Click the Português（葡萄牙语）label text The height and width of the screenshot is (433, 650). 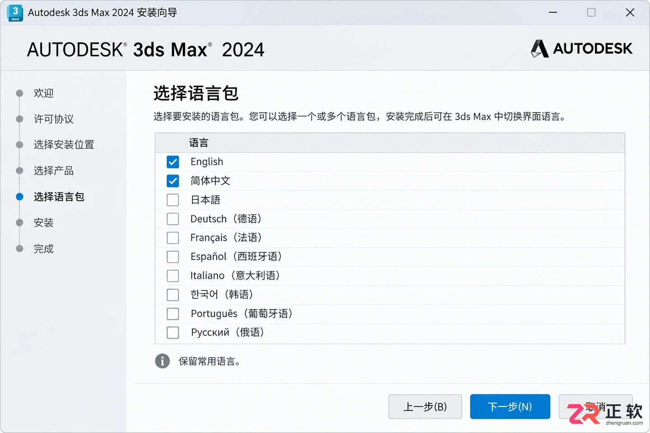coord(242,313)
